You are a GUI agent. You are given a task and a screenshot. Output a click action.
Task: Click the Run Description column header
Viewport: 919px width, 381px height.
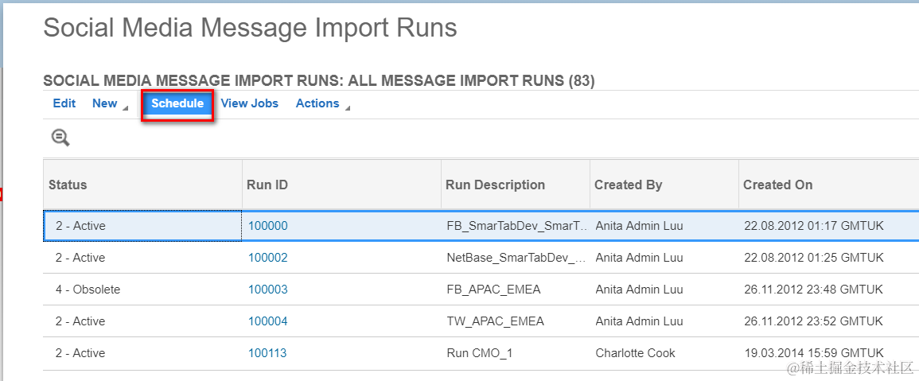pos(495,185)
